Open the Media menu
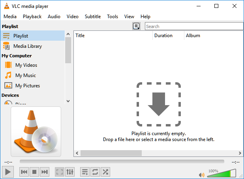 [10, 17]
